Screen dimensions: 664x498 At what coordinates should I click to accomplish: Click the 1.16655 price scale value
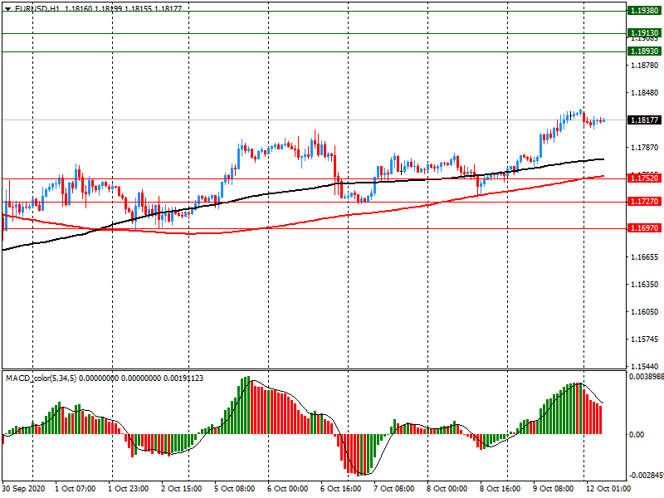pyautogui.click(x=645, y=257)
